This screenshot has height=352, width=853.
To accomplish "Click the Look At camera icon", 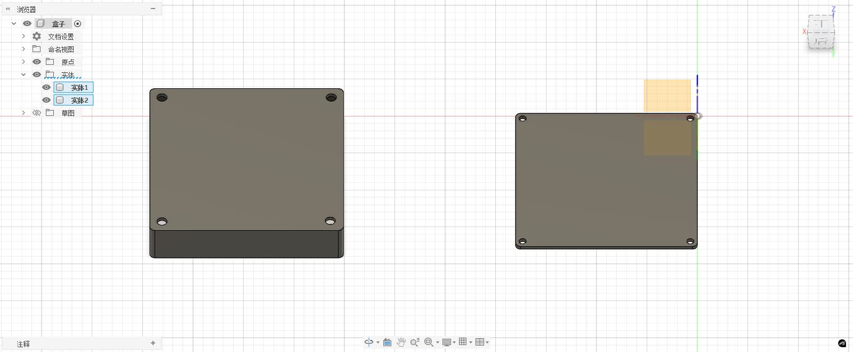I will 388,342.
